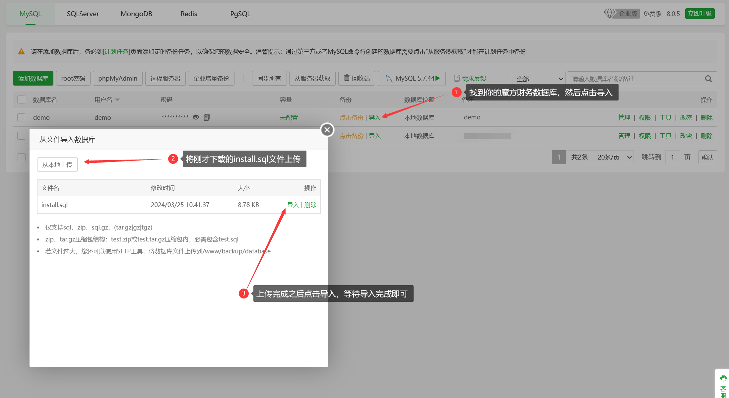Open the 全部 filter dropdown

(x=538, y=79)
